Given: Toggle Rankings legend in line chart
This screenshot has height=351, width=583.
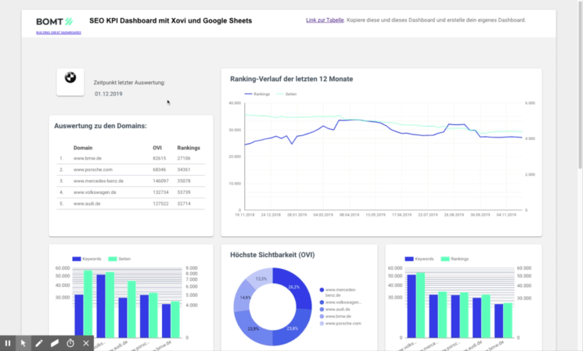Looking at the screenshot, I should coord(257,94).
